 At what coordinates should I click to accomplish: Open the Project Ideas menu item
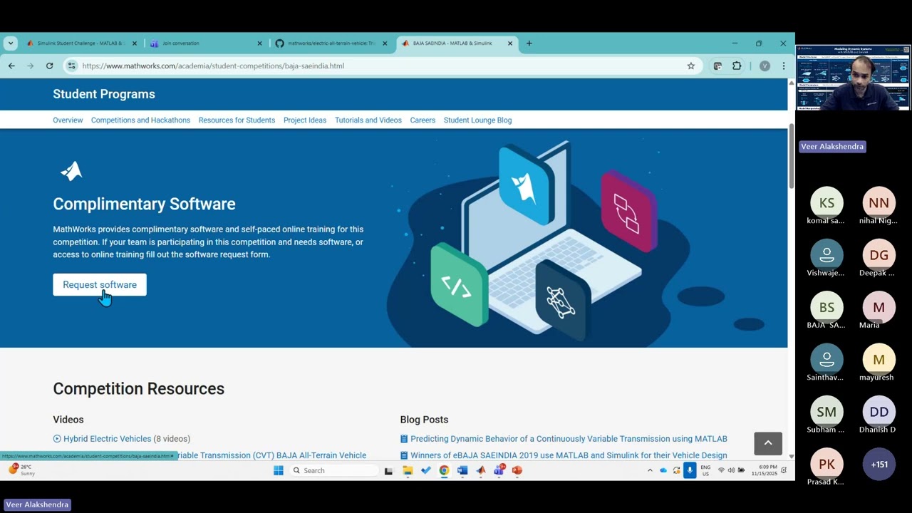point(305,120)
